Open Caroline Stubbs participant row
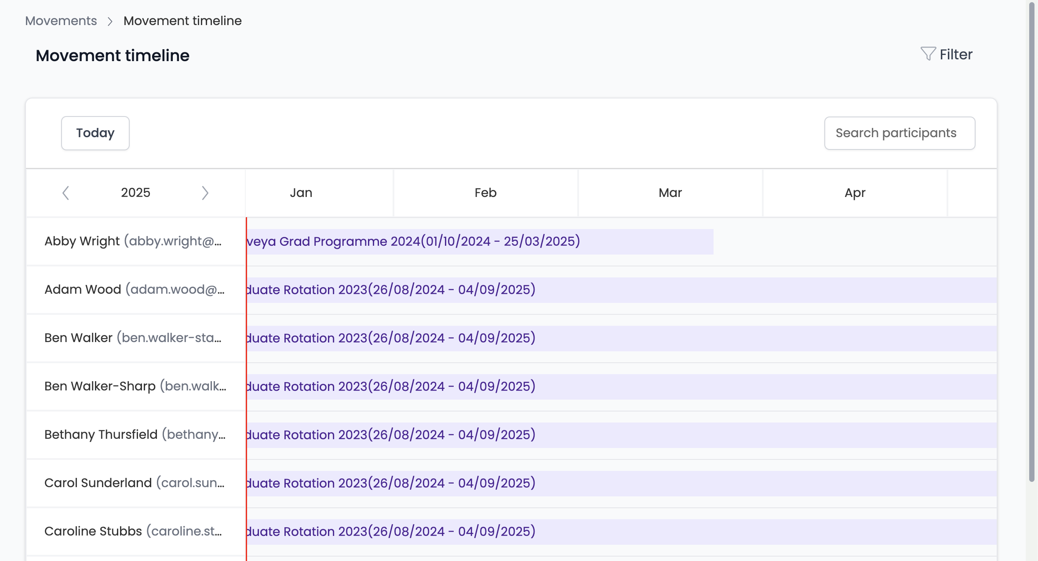This screenshot has width=1038, height=561. 135,532
